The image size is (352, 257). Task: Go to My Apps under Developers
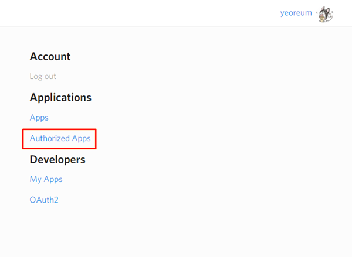click(46, 179)
